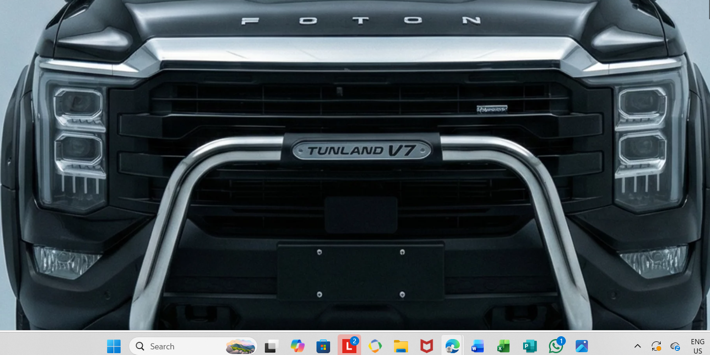Open the ENG US language switcher
Viewport: 710px width, 355px height.
tap(698, 347)
